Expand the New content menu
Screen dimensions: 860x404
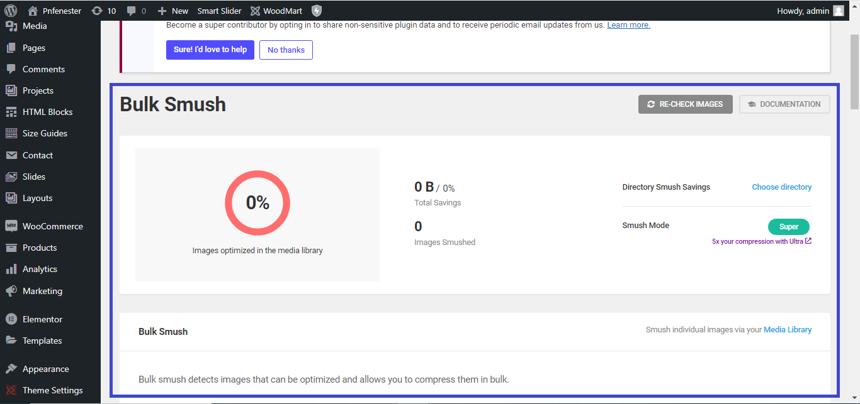(173, 11)
